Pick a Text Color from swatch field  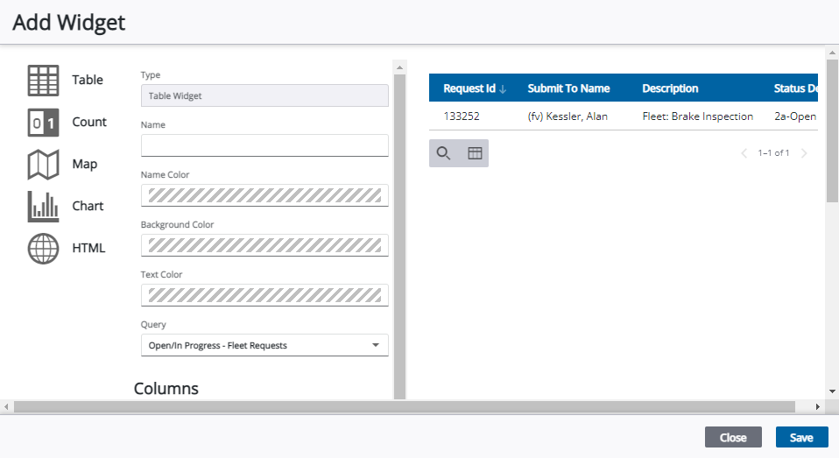click(264, 295)
